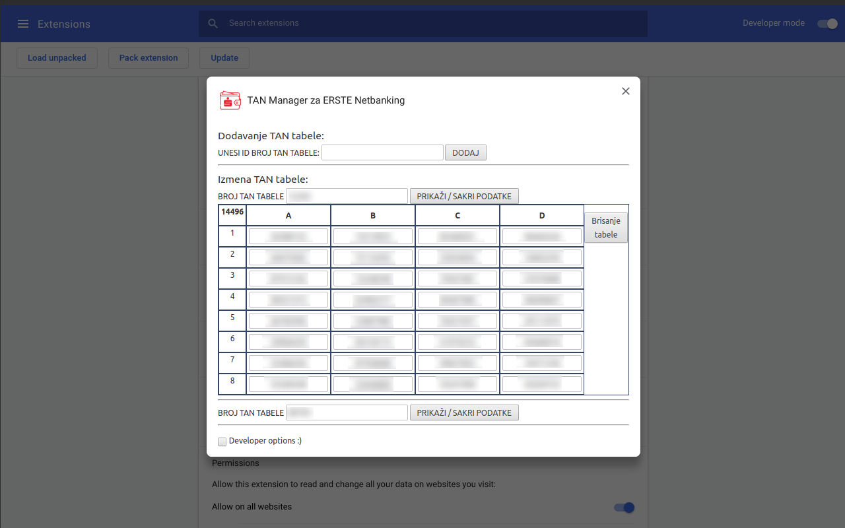Image resolution: width=845 pixels, height=528 pixels.
Task: Click column header B
Action: click(x=373, y=216)
